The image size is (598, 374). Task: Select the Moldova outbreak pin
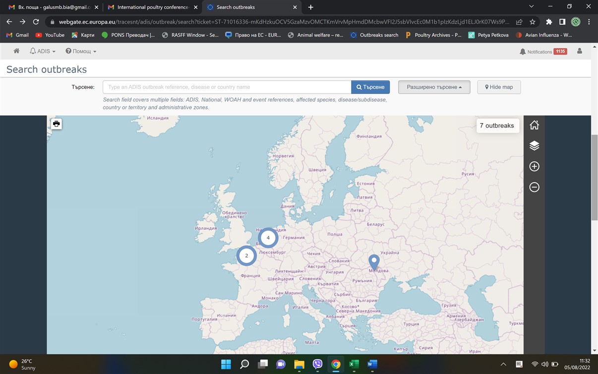click(x=374, y=262)
